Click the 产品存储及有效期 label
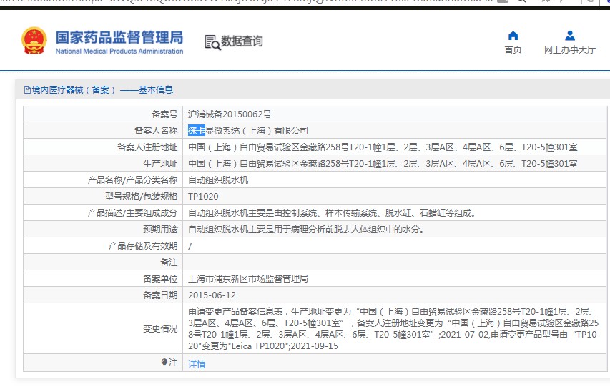The height and width of the screenshot is (387, 610). point(143,246)
